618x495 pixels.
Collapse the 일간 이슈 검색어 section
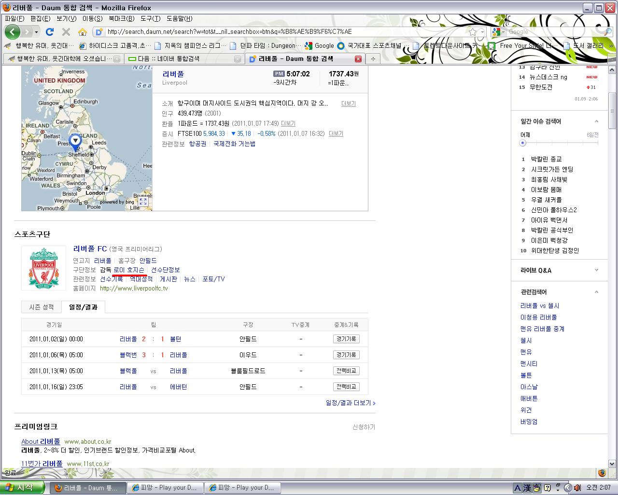[x=596, y=121]
